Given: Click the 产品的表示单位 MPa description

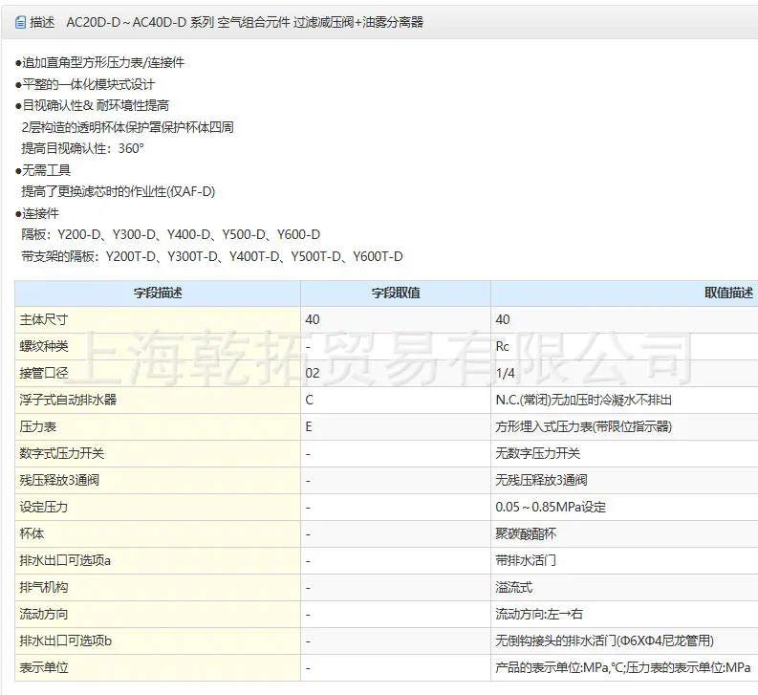Looking at the screenshot, I should point(622,668).
